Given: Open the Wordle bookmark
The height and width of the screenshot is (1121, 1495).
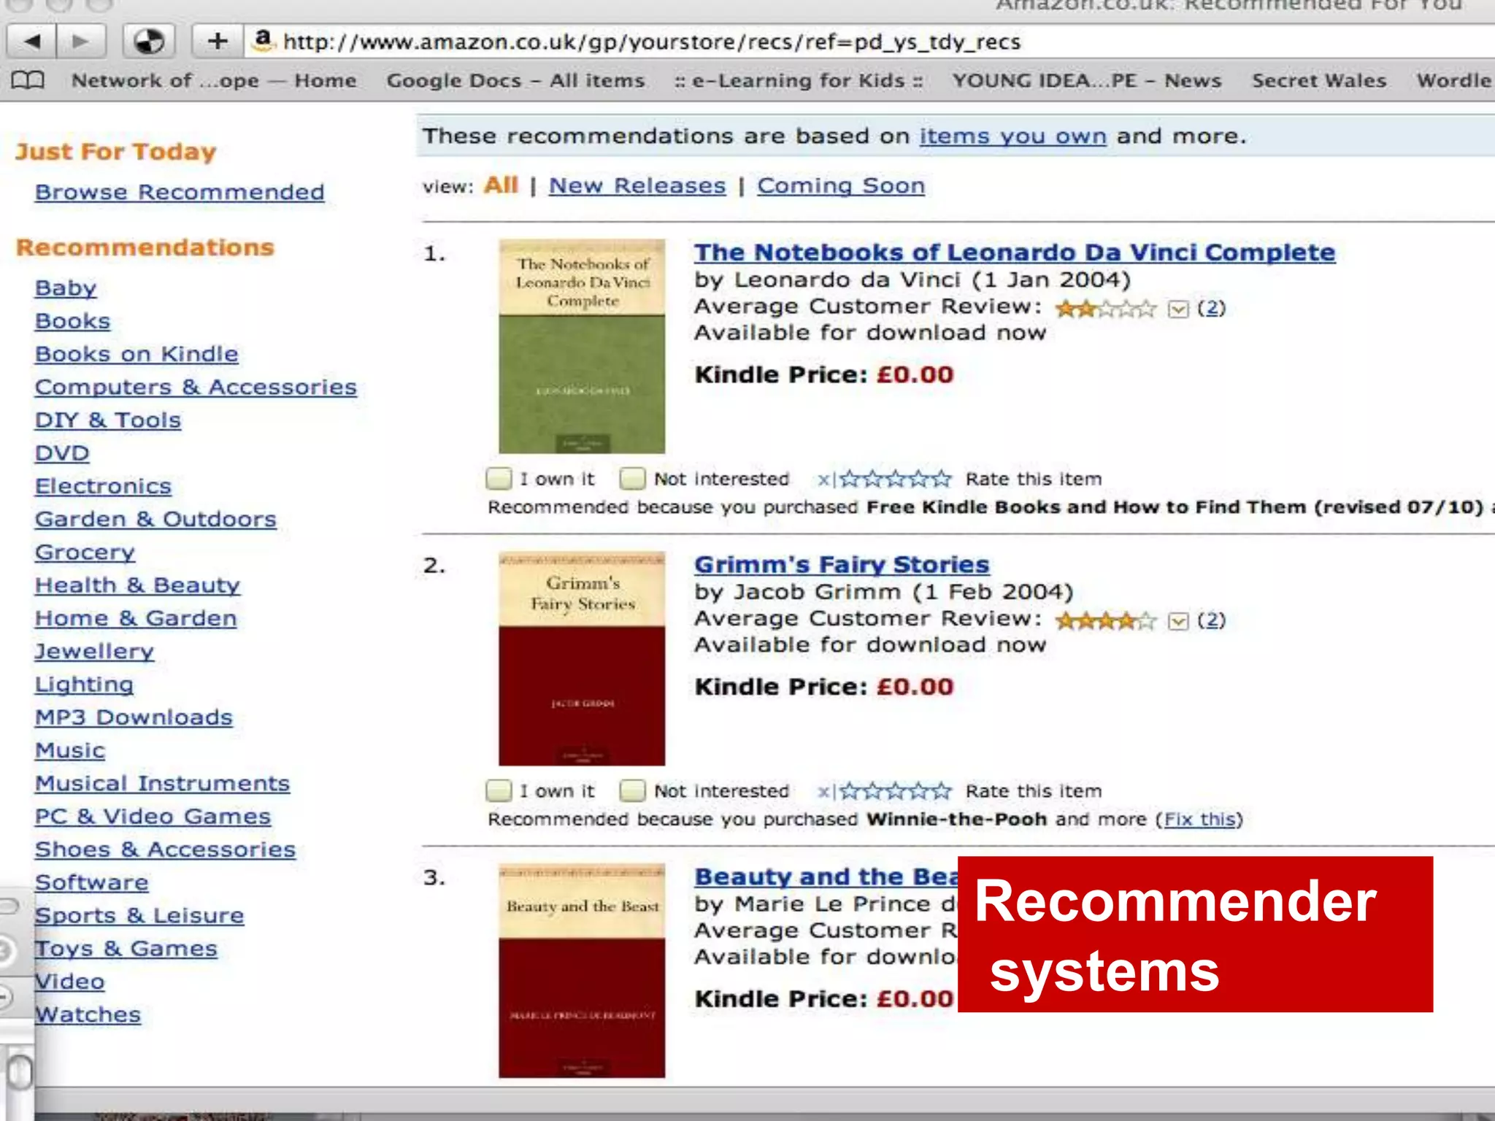Looking at the screenshot, I should point(1454,80).
